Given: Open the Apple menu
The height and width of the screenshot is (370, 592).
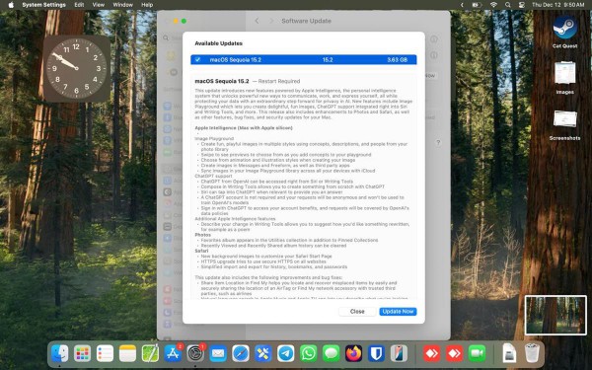Looking at the screenshot, I should tap(11, 5).
